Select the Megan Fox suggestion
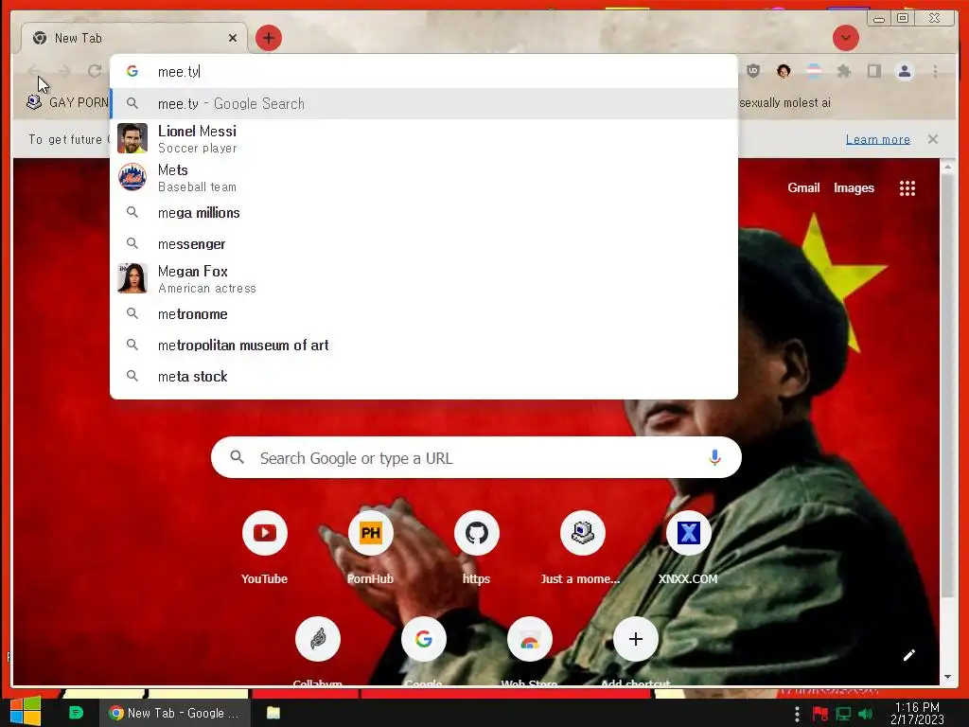 (x=424, y=279)
